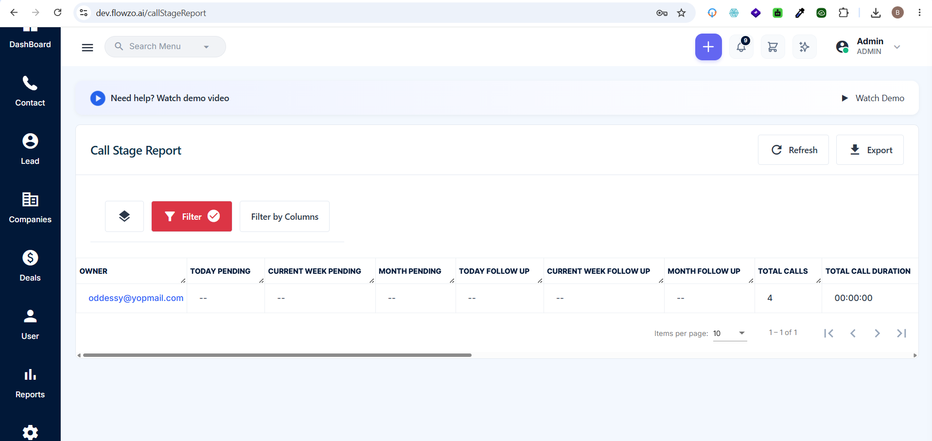This screenshot has width=932, height=441.
Task: Click the horizontal table scrollbar
Action: coord(277,355)
